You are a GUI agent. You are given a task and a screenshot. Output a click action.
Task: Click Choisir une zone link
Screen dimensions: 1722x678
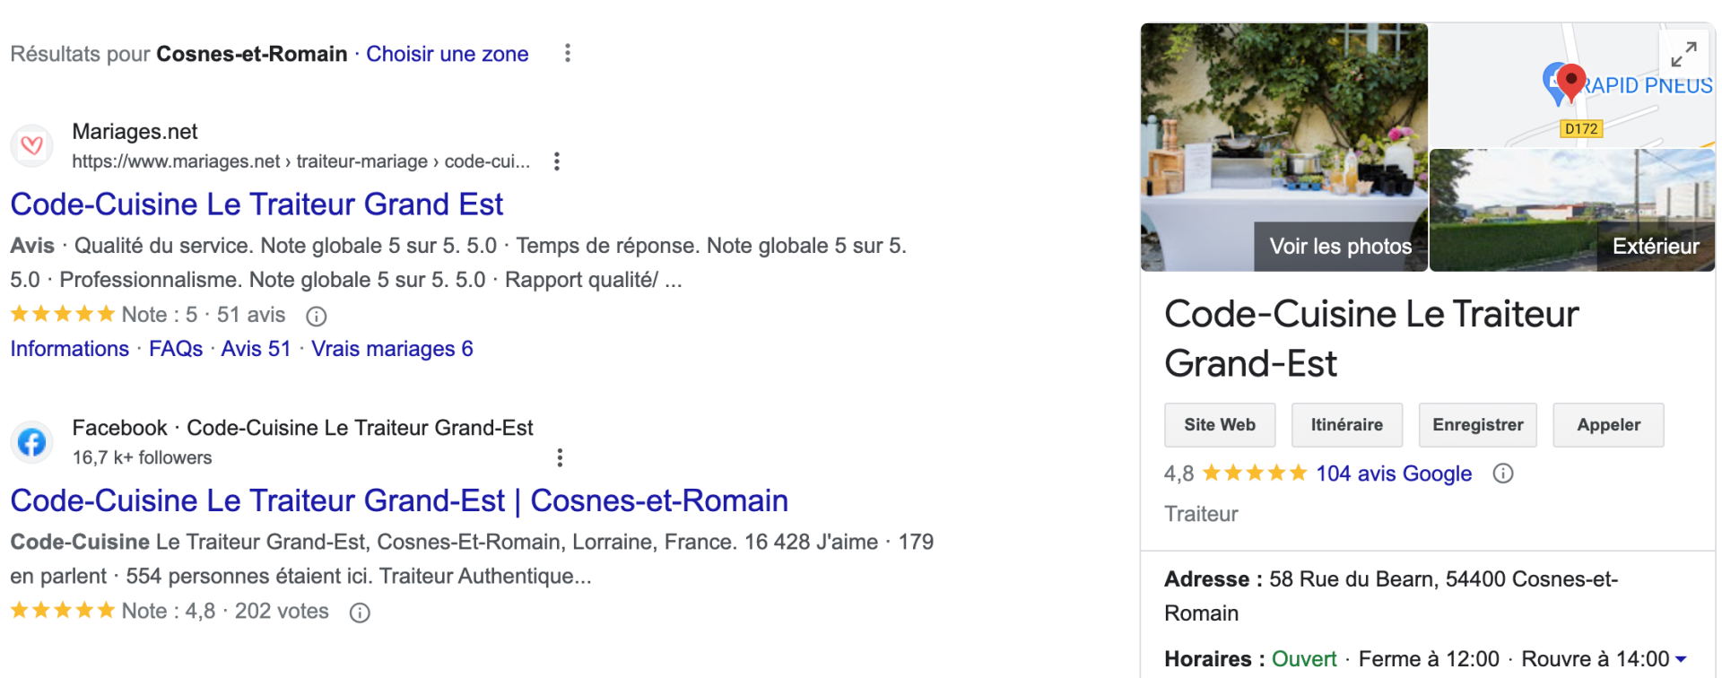click(447, 54)
